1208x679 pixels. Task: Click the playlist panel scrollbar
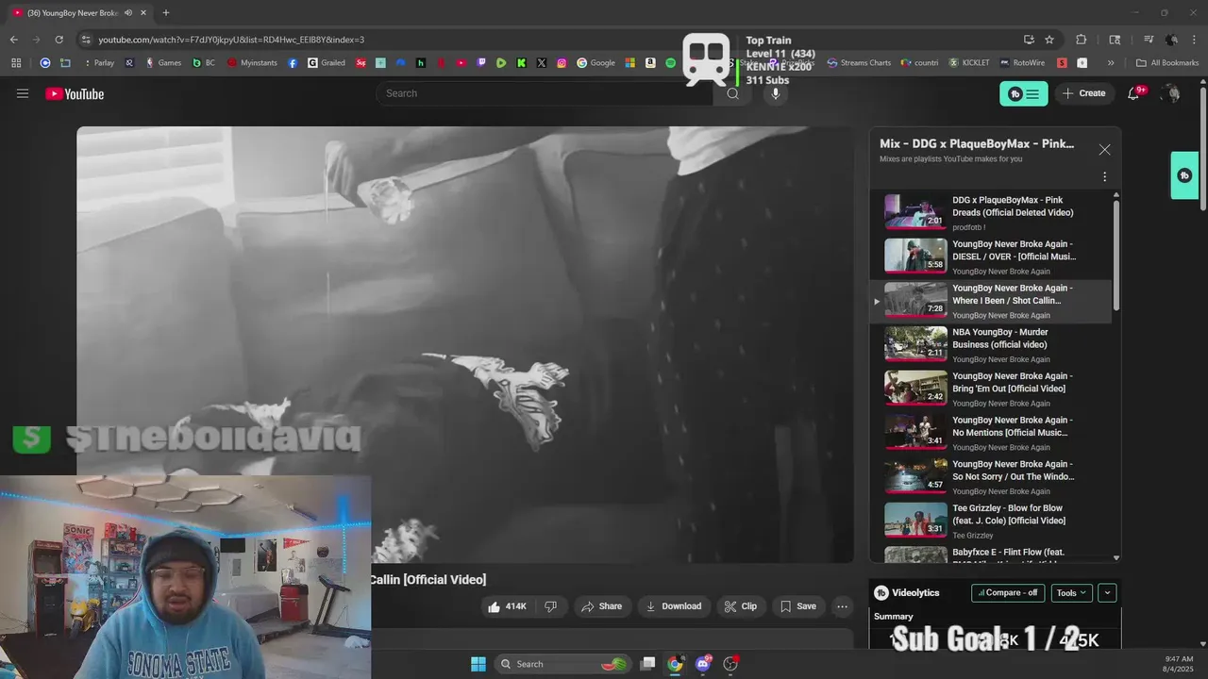1117,255
